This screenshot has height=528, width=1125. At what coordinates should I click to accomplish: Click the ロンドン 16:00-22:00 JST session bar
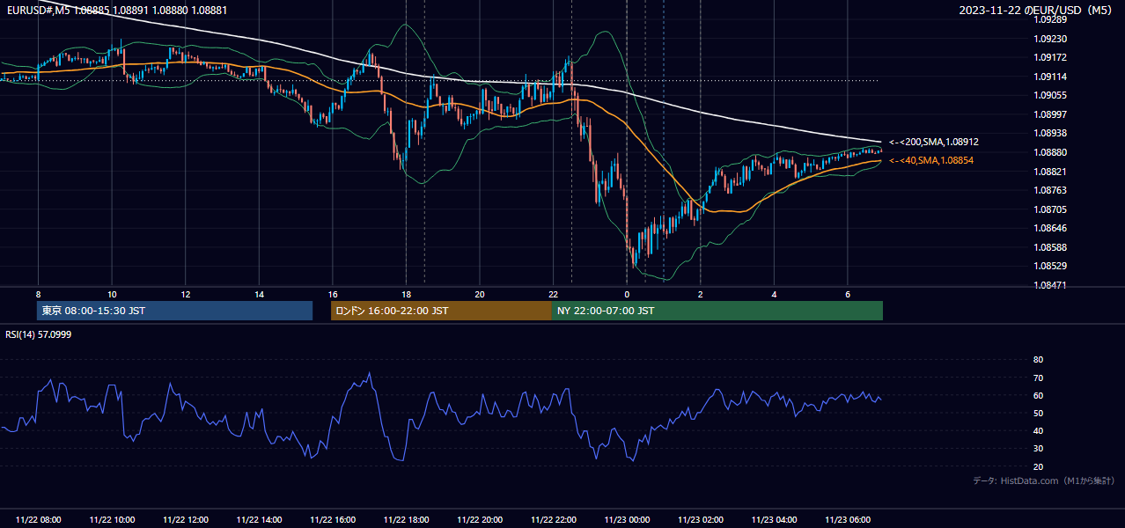point(441,311)
